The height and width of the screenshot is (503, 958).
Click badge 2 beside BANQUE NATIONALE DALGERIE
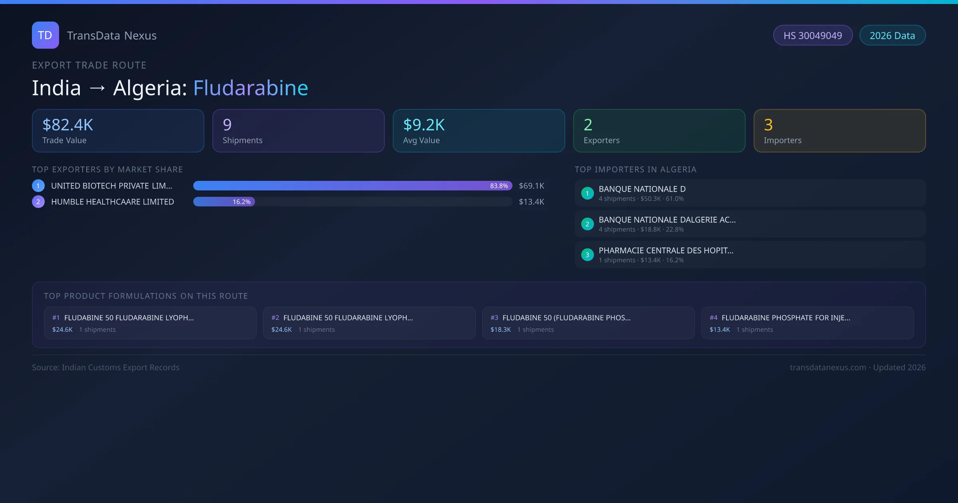click(x=587, y=224)
